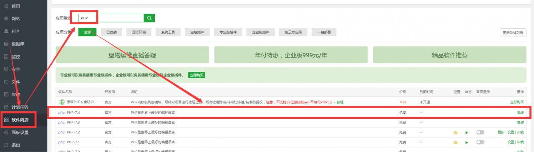Click 立即购买 green button in notice

click(x=196, y=75)
